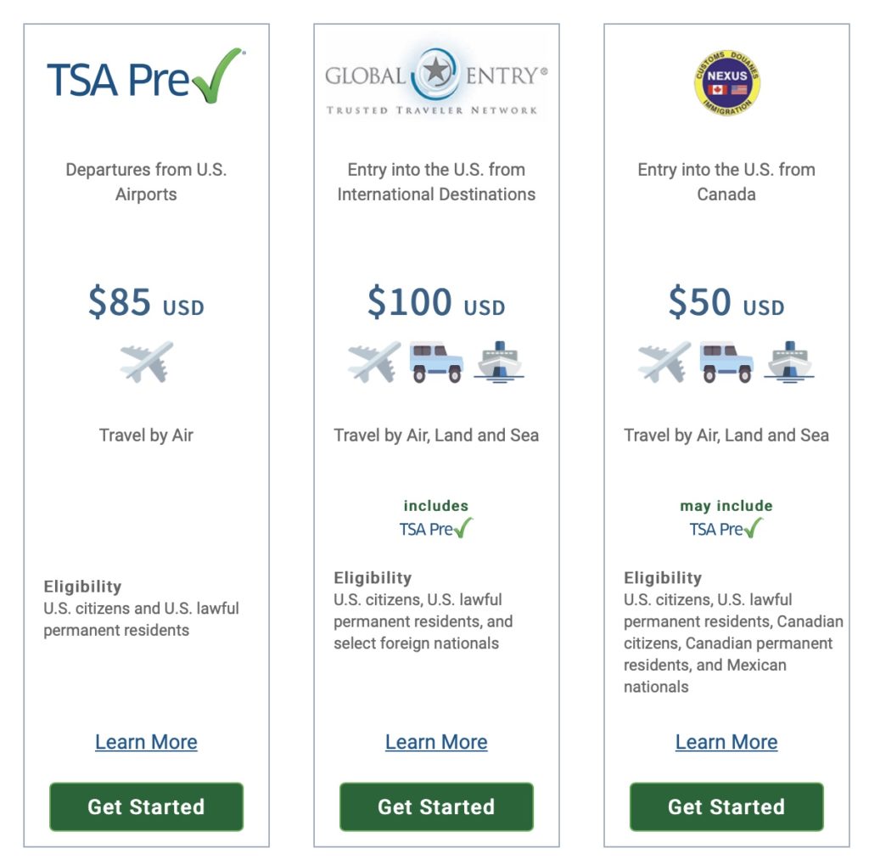
Task: Click the car icon in NEXUS column
Action: click(x=726, y=363)
